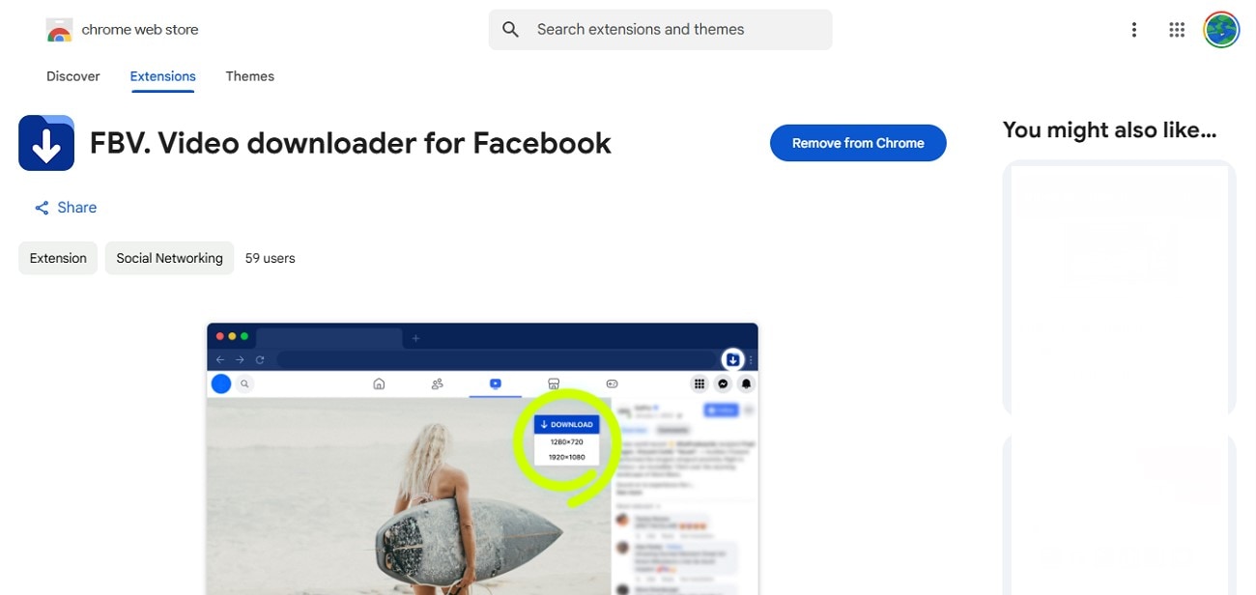Open the three-dot more options menu

pyautogui.click(x=1134, y=30)
